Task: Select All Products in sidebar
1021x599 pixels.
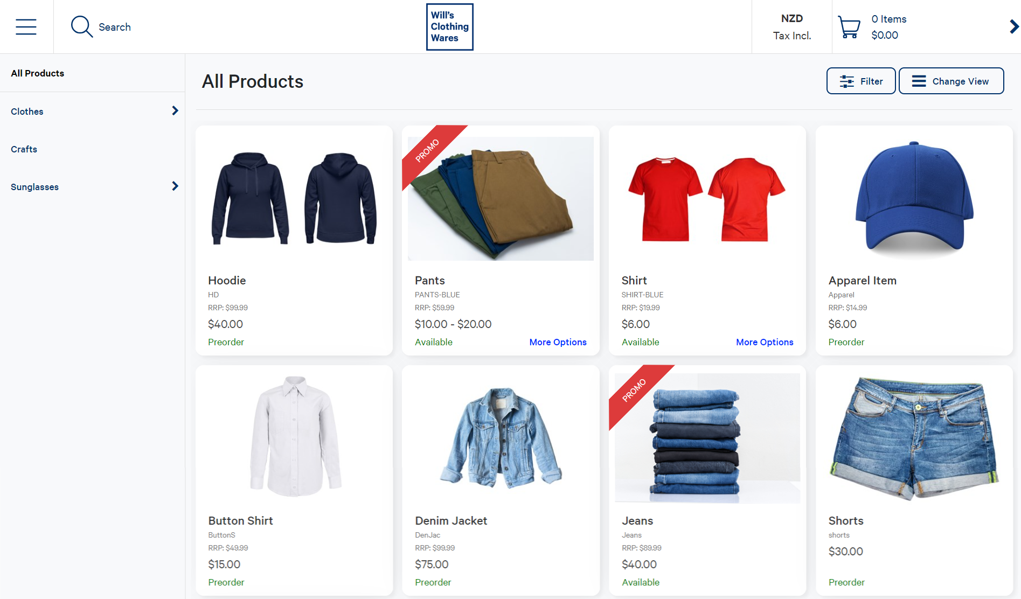Action: tap(38, 73)
